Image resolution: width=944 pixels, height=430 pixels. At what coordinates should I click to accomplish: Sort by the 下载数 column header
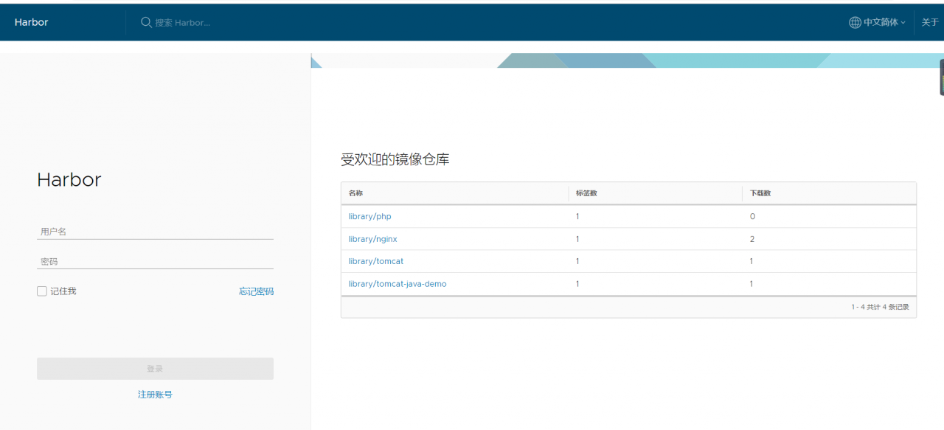tap(760, 193)
